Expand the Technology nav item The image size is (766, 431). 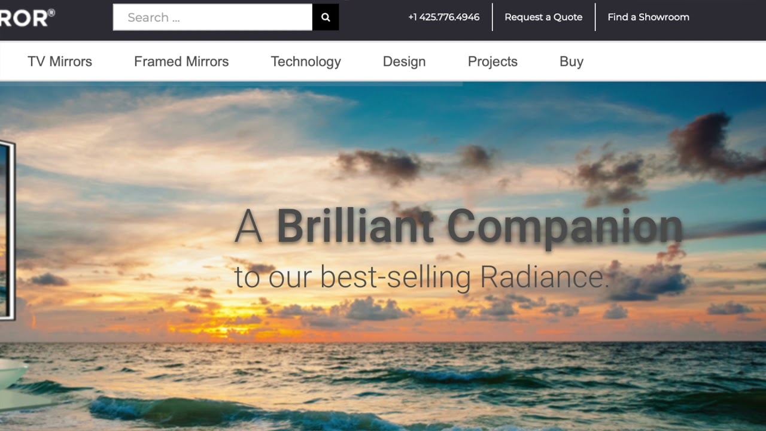click(306, 62)
